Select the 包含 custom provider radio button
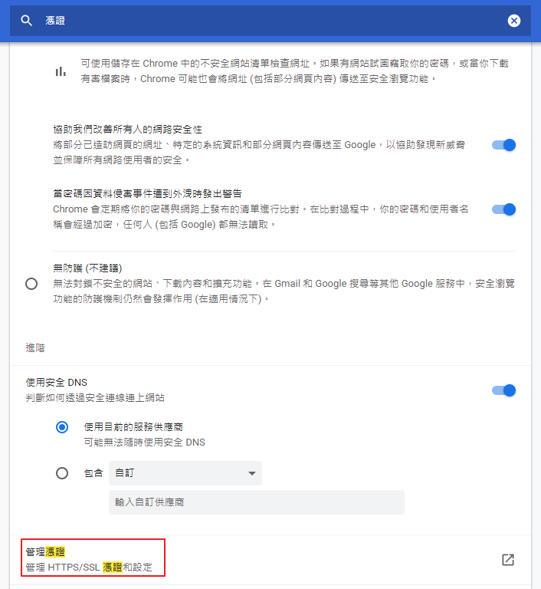 pos(62,473)
